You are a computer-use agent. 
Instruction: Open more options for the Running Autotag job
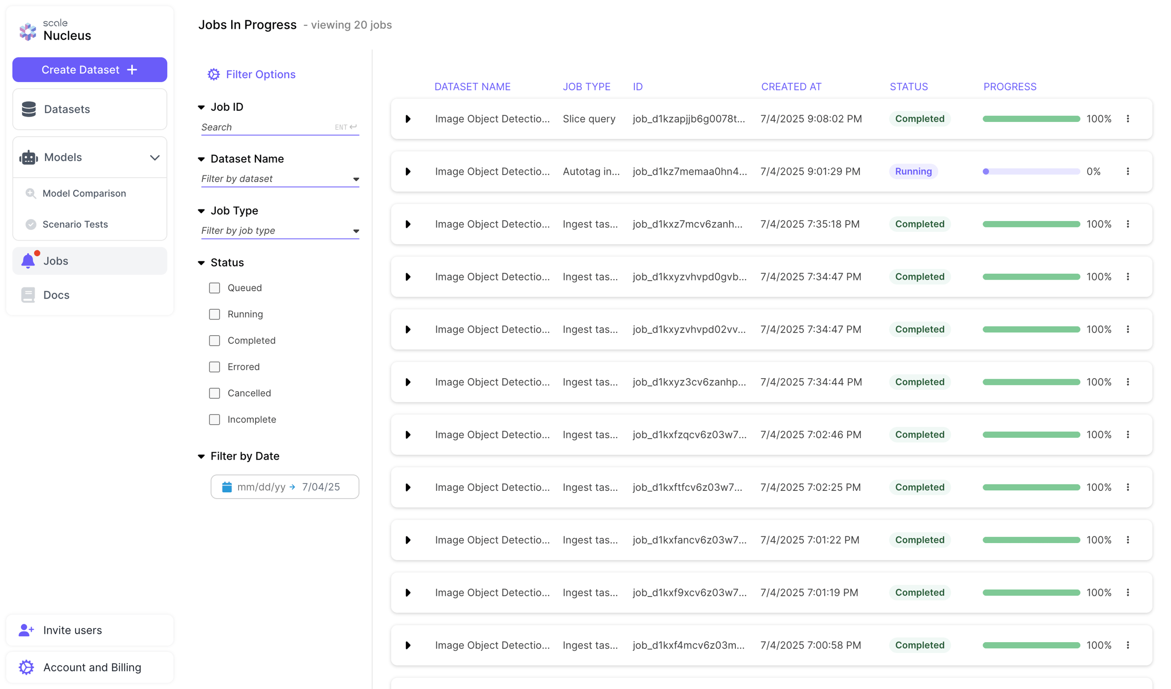[1128, 171]
